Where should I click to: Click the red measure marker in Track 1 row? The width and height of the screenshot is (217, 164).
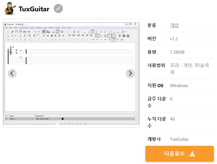point(63,119)
